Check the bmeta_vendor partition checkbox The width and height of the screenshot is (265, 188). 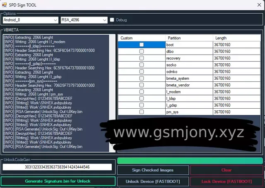tap(142, 85)
